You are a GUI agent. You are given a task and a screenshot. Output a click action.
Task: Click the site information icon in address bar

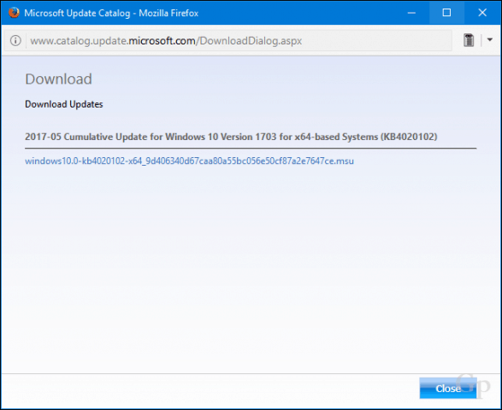(x=15, y=41)
